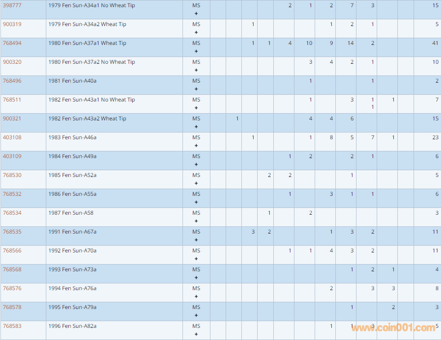441x340 pixels.
Task: Open coin ID 403108 link
Action: coord(12,137)
